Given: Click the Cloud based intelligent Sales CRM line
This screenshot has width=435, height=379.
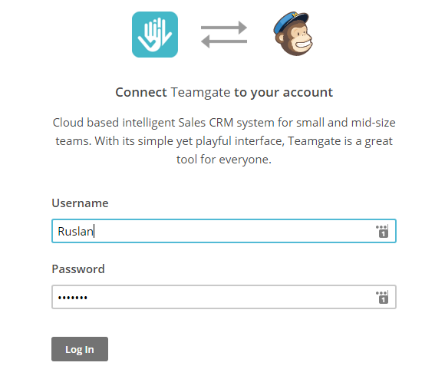Looking at the screenshot, I should coord(224,123).
